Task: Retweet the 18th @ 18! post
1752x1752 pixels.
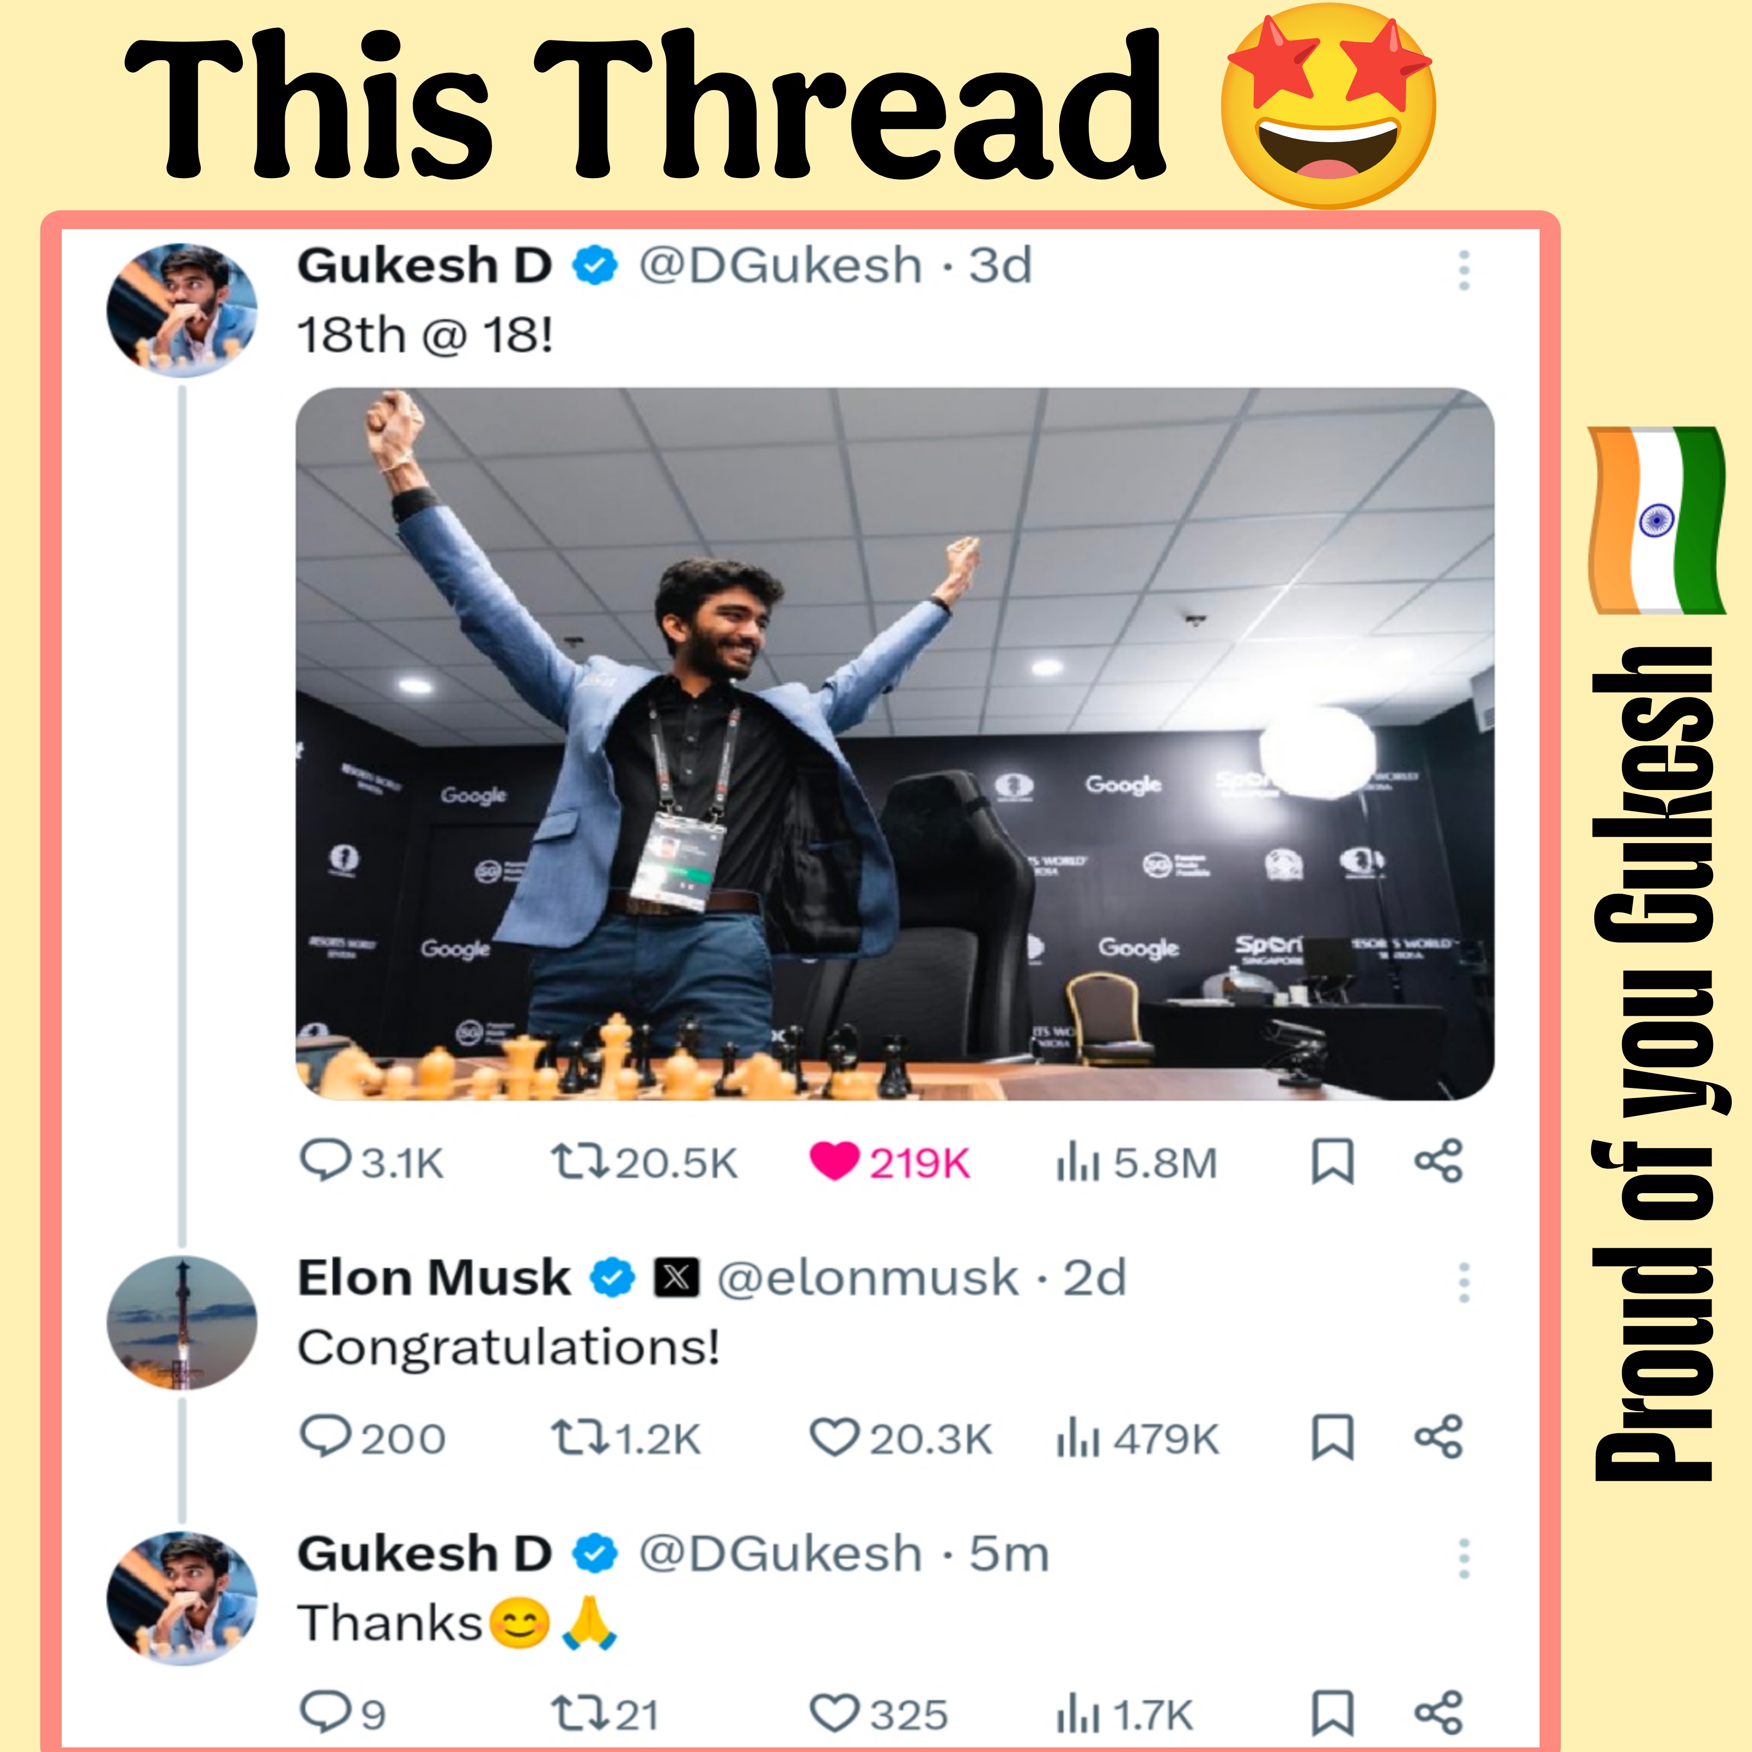Action: pos(644,1162)
